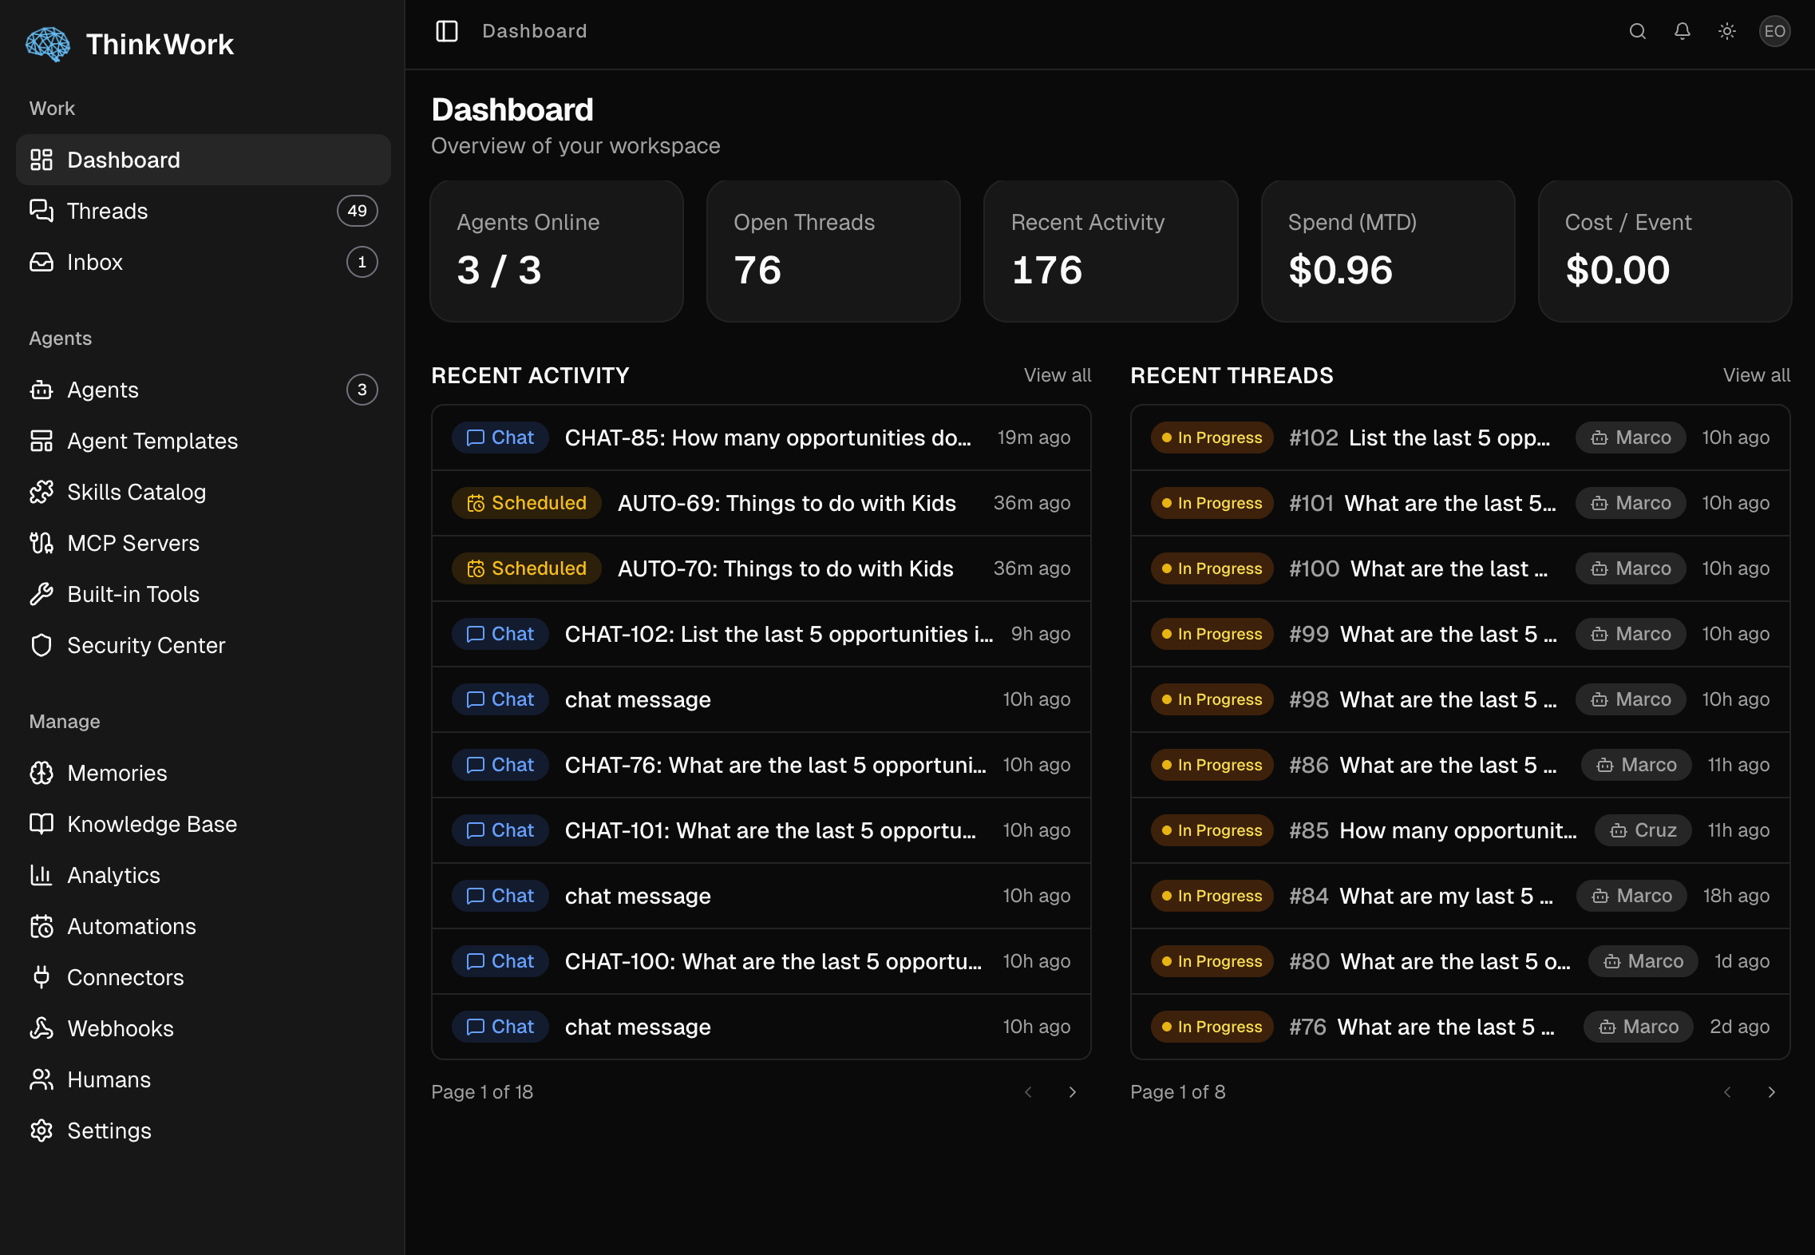Viewport: 1815px width, 1255px height.
Task: Collapse the sidebar with the panel toggle
Action: click(447, 31)
